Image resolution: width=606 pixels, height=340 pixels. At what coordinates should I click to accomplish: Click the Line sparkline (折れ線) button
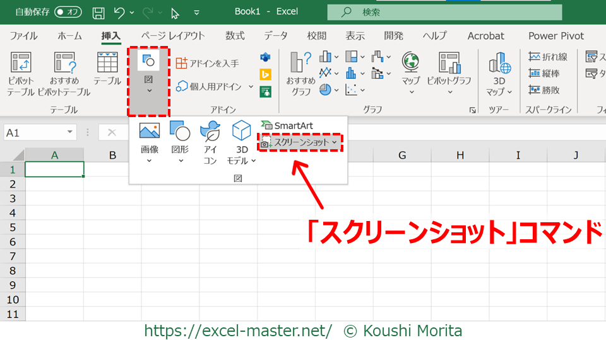548,57
